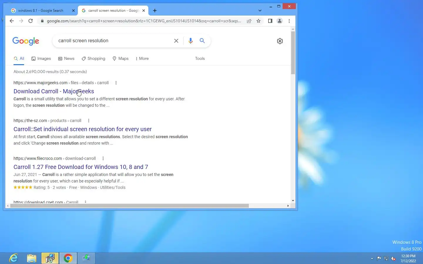Click the lock icon in address bar
The width and height of the screenshot is (423, 264).
[x=42, y=21]
